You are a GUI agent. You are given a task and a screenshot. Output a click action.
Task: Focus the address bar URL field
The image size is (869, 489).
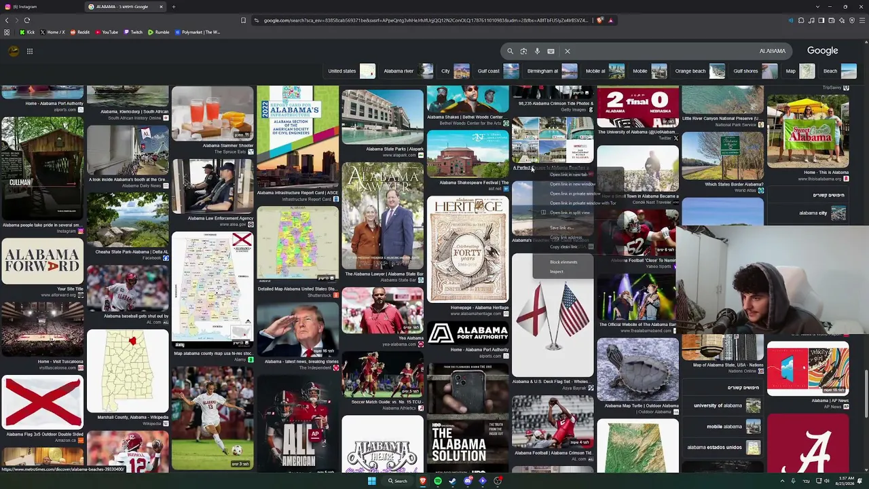click(424, 20)
